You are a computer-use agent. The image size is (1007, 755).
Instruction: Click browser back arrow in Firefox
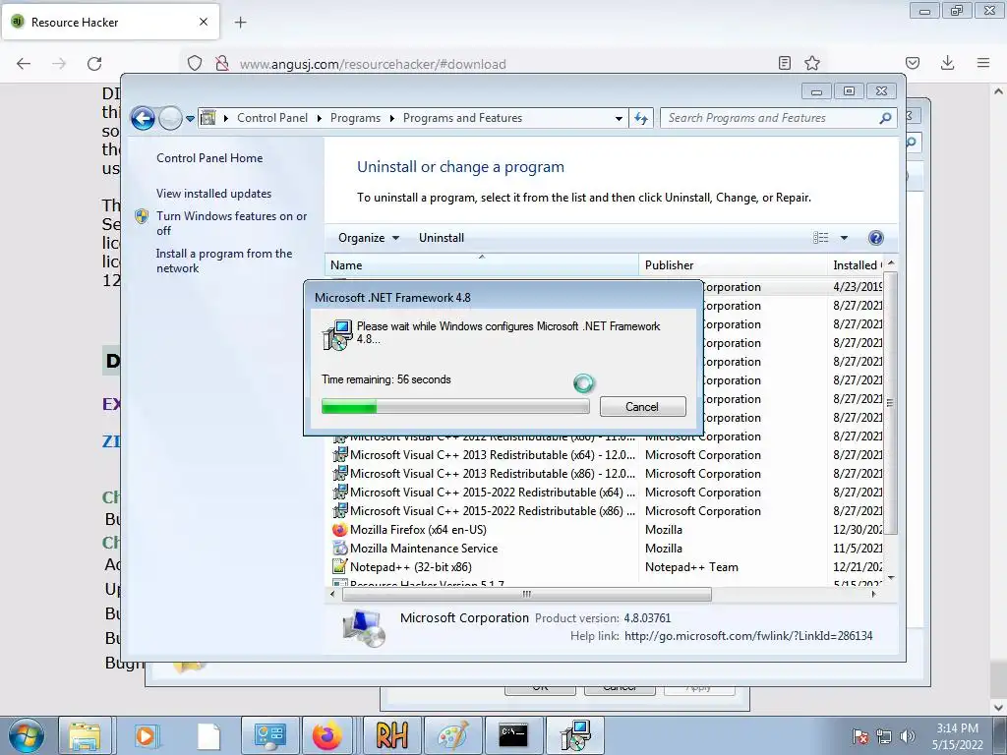coord(24,64)
